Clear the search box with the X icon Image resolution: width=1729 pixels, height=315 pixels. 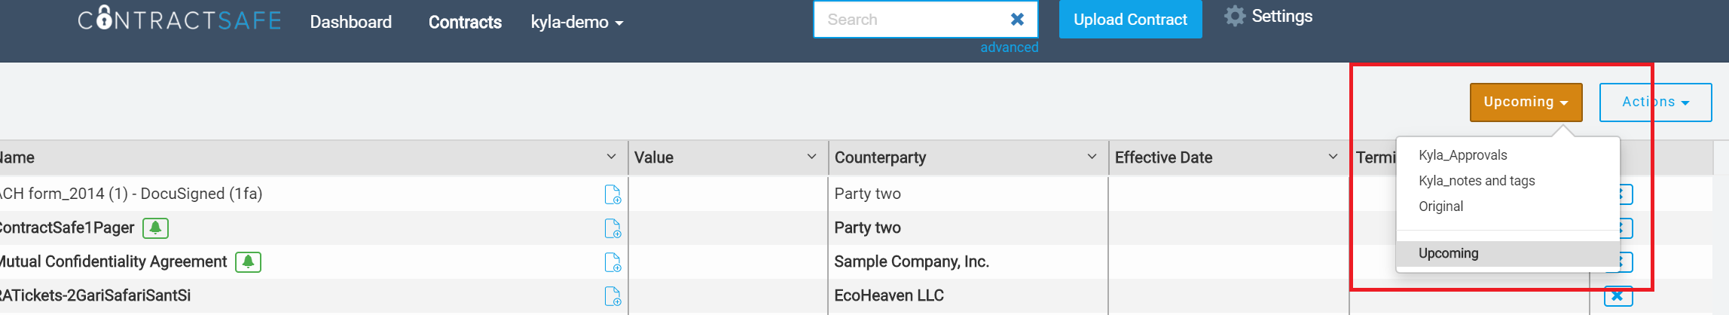tap(1017, 20)
